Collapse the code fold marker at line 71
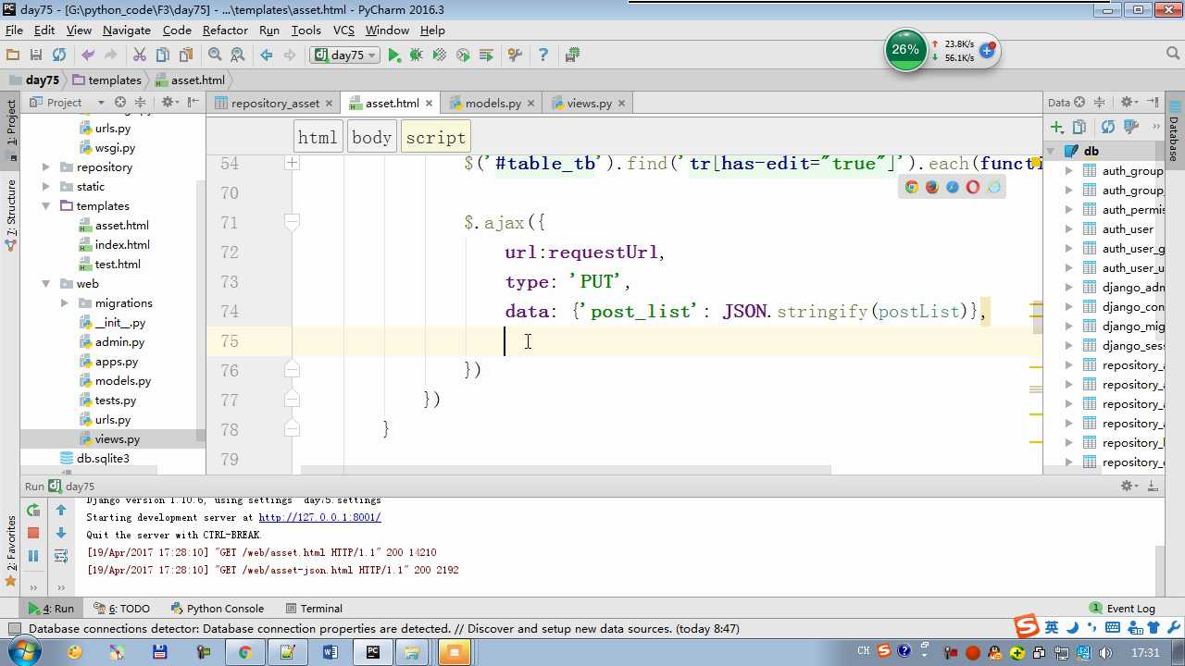The width and height of the screenshot is (1185, 666). (292, 222)
